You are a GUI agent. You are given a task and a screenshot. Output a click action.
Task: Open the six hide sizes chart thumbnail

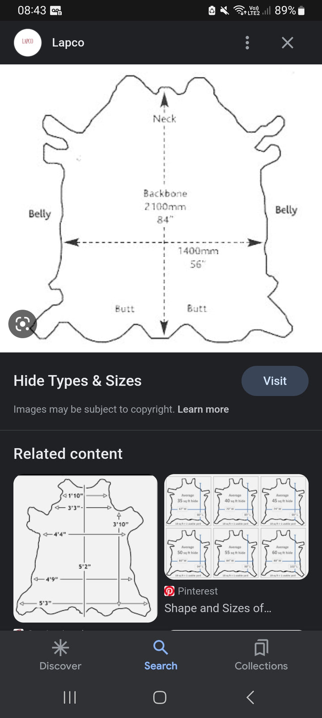(x=237, y=527)
